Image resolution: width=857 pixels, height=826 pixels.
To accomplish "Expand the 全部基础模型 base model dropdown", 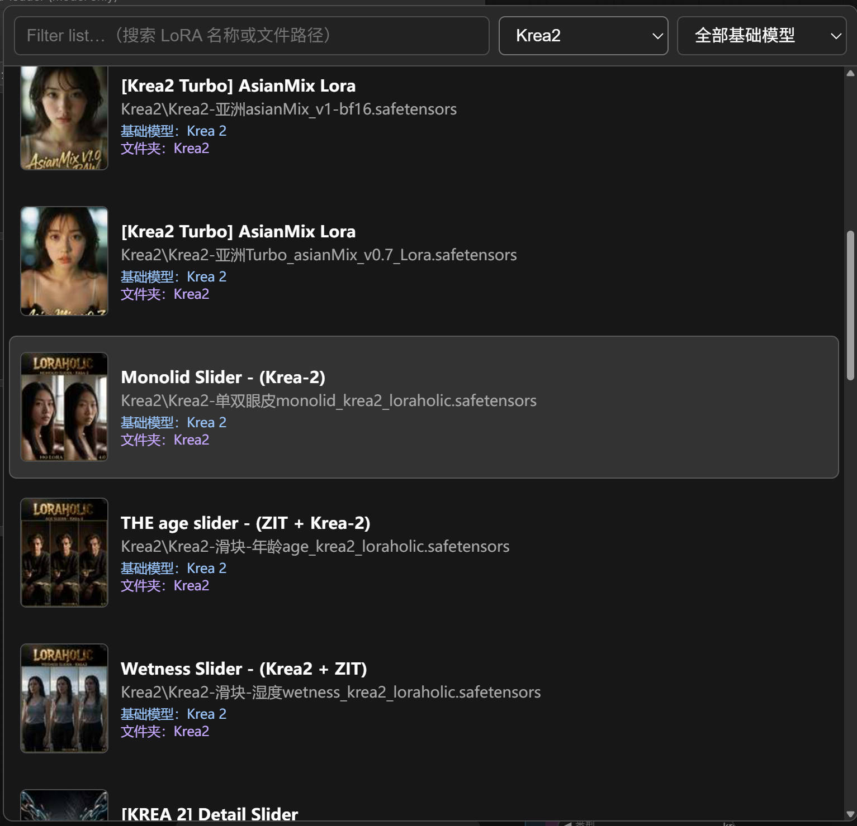I will point(761,36).
